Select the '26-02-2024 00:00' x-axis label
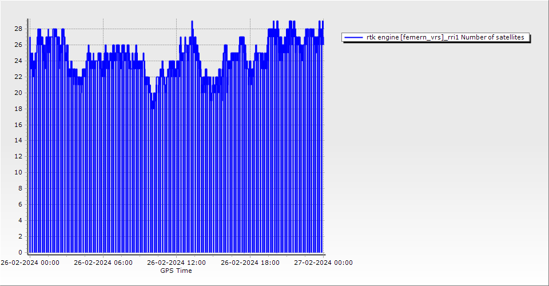 coord(29,263)
